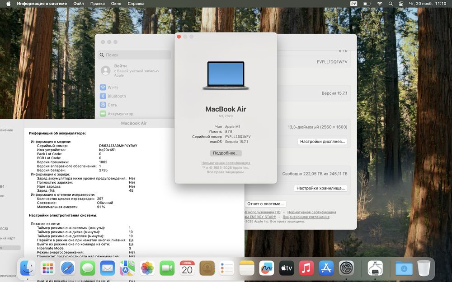Launch Freeform from the Dock
Viewport: 452px width, 282px height.
[x=267, y=268]
